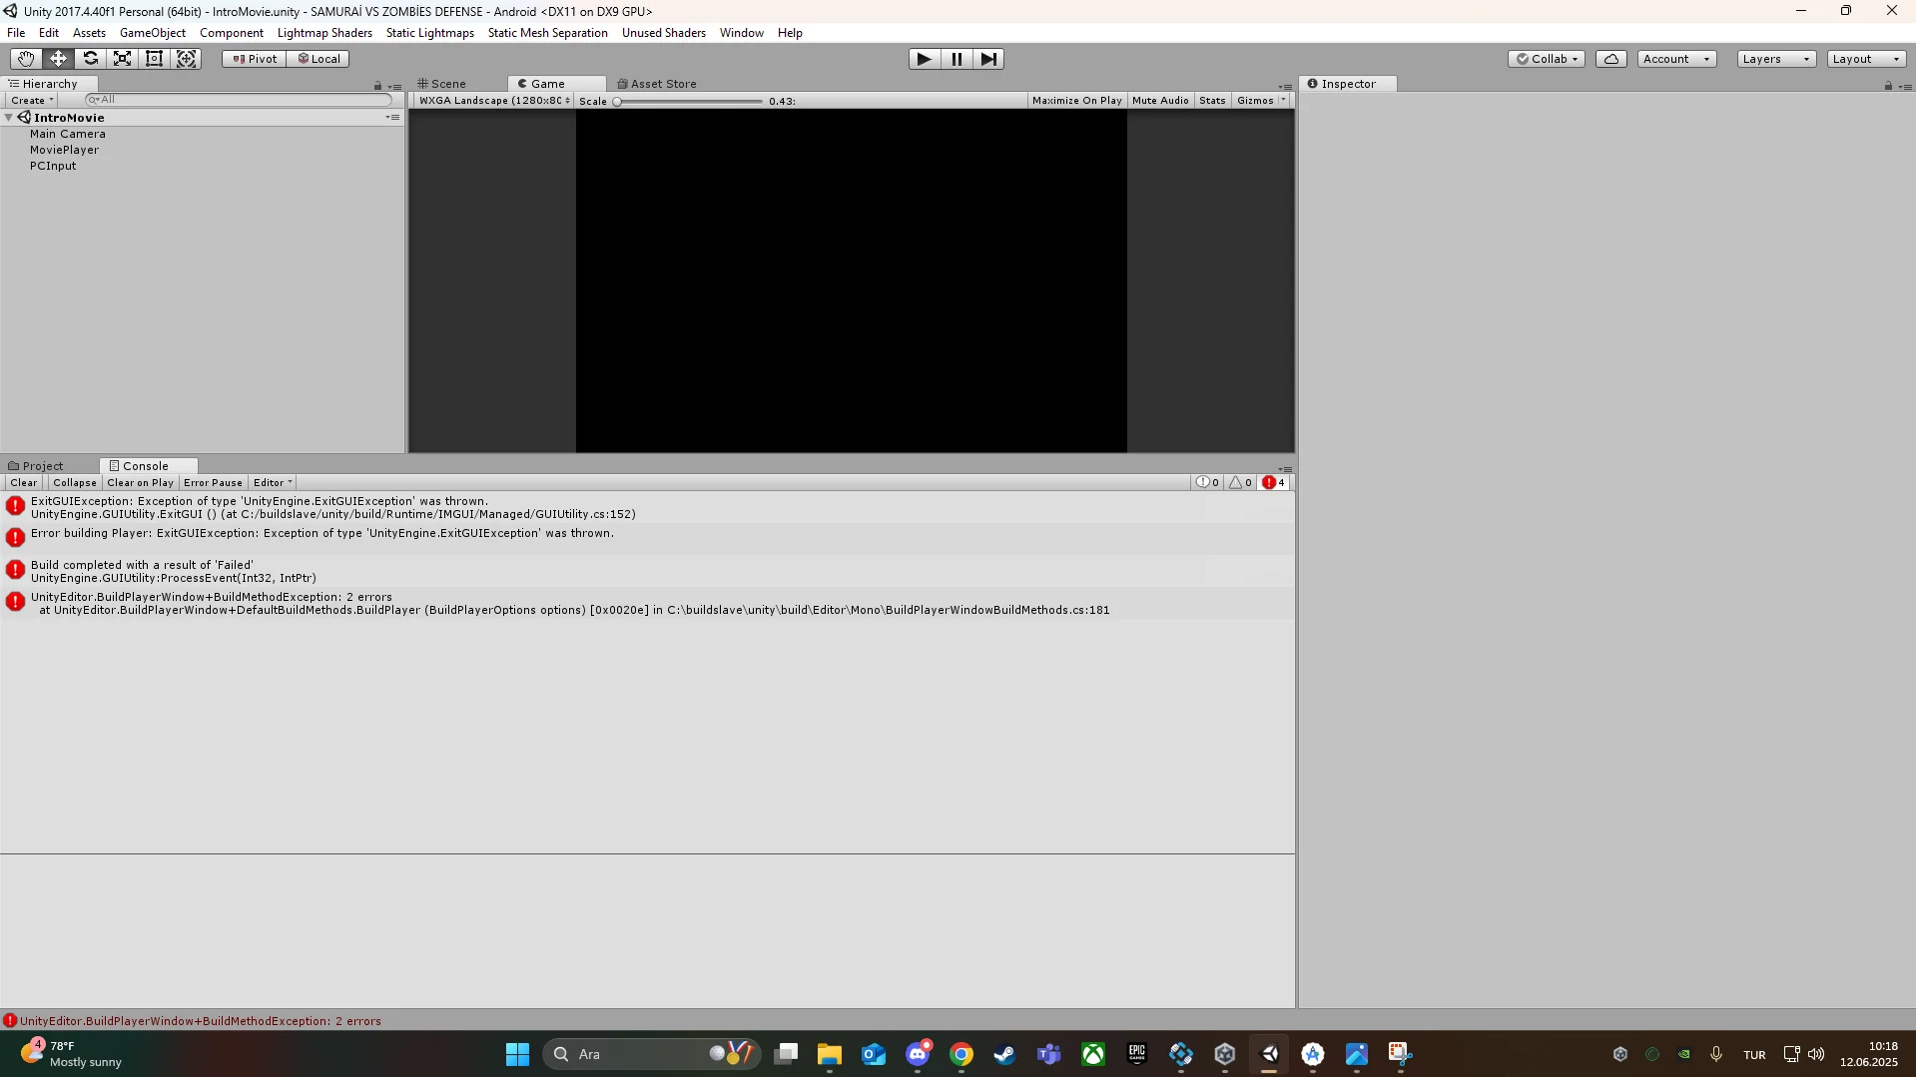Open Google Chrome from the taskbar
Screen dimensions: 1916x1077
(x=961, y=1054)
